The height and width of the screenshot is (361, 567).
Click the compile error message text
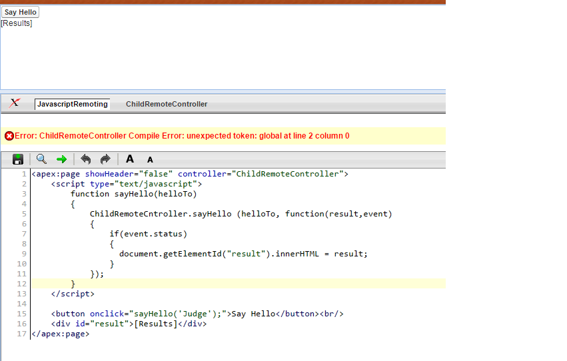182,136
